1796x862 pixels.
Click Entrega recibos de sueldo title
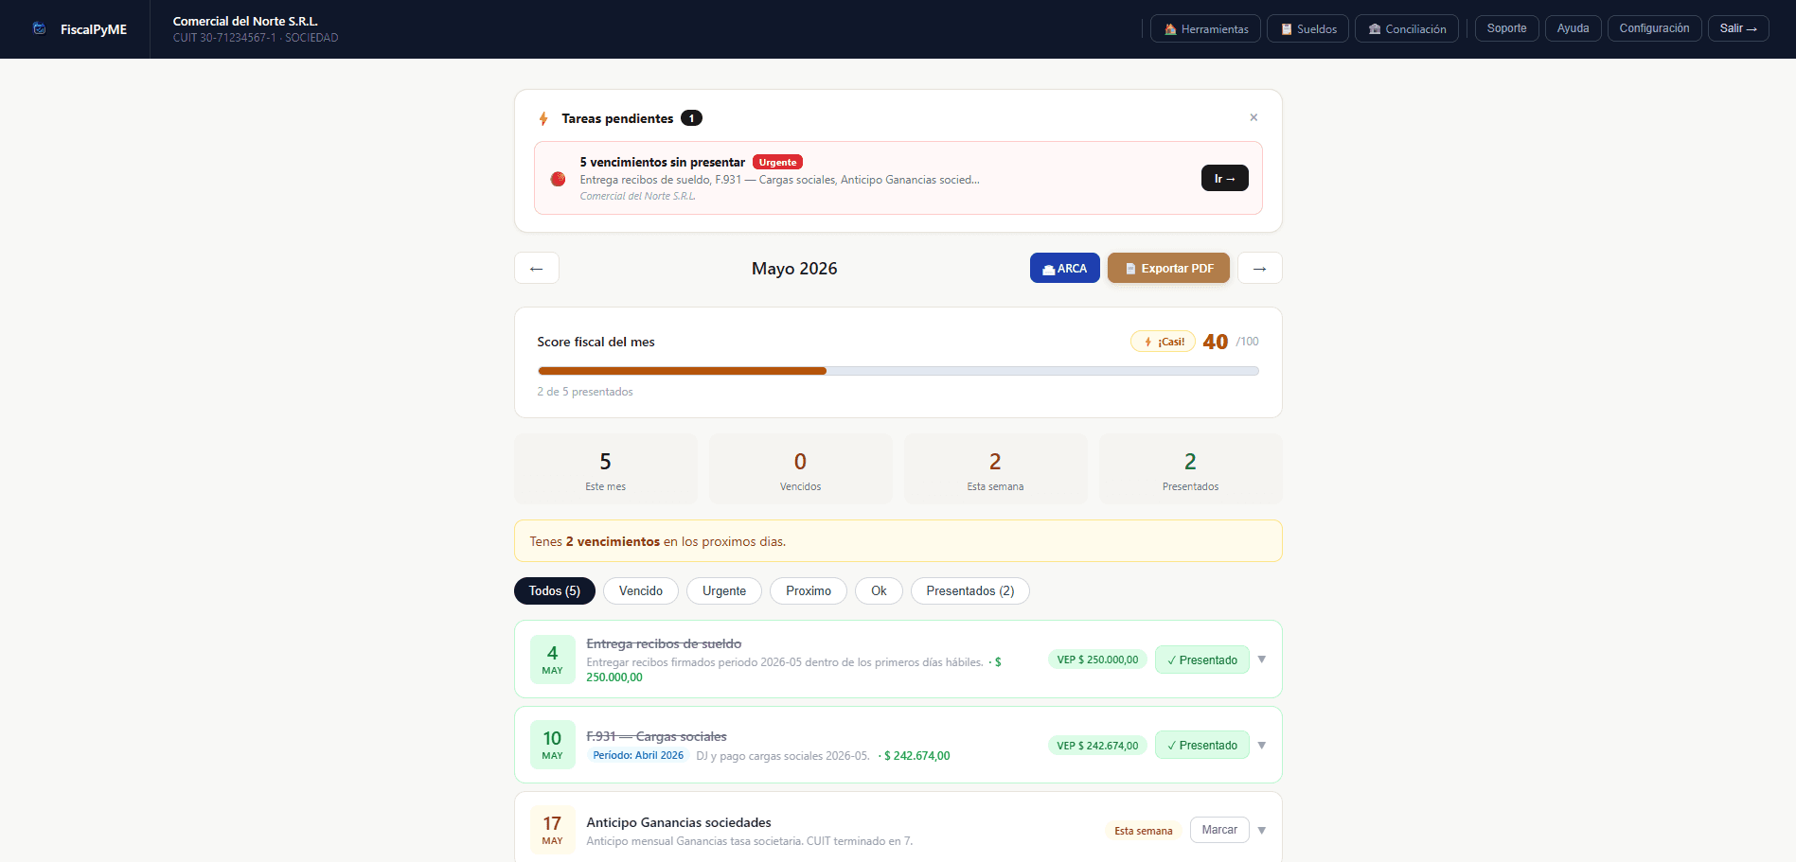[664, 643]
